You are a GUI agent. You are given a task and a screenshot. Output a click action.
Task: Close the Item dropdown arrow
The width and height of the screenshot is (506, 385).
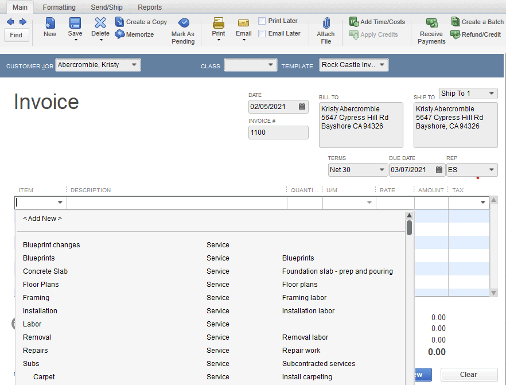pyautogui.click(x=60, y=203)
